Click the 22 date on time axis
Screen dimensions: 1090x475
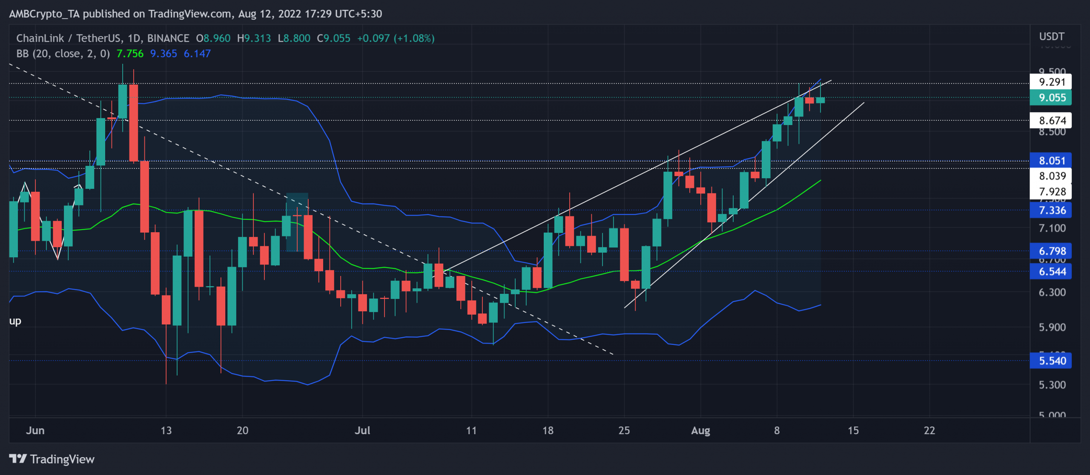pyautogui.click(x=929, y=430)
